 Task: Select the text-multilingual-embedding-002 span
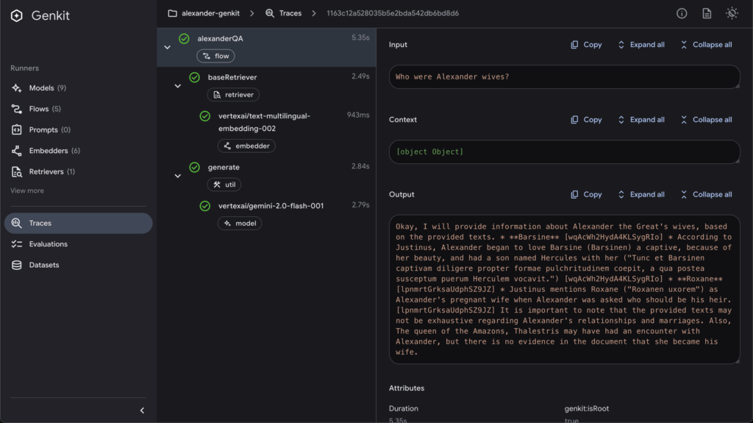[x=264, y=121]
